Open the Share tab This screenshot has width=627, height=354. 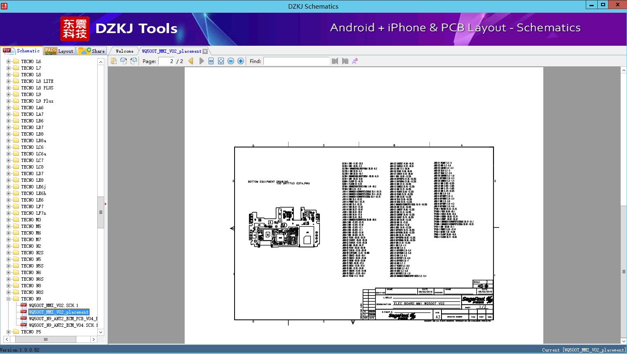coord(92,51)
